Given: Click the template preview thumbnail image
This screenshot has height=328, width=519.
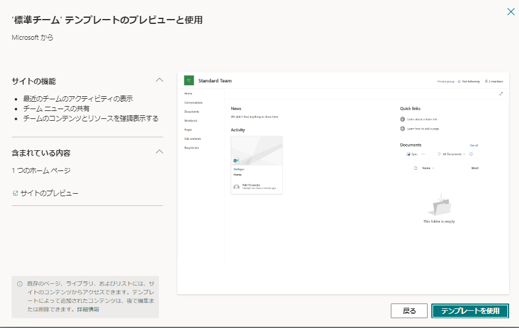Looking at the screenshot, I should (344, 183).
